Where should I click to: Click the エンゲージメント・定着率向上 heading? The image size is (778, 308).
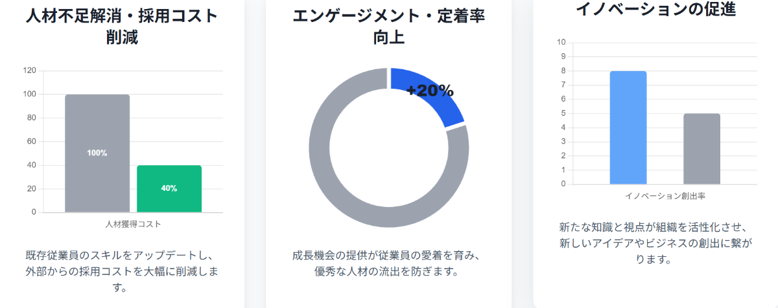tap(388, 27)
